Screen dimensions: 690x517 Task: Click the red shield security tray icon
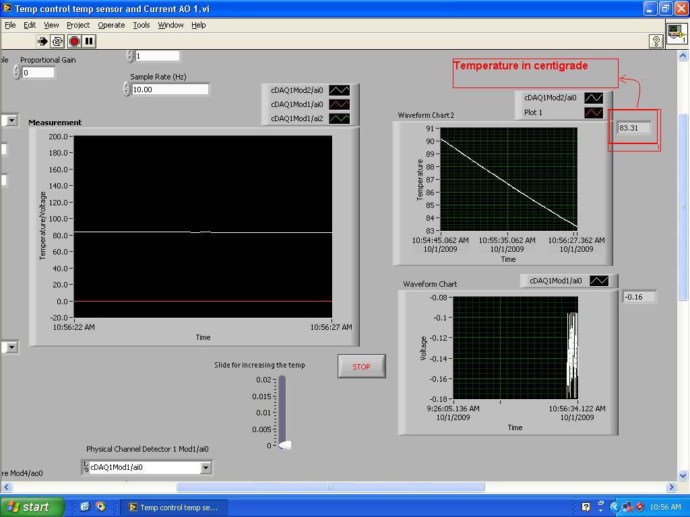(x=640, y=507)
